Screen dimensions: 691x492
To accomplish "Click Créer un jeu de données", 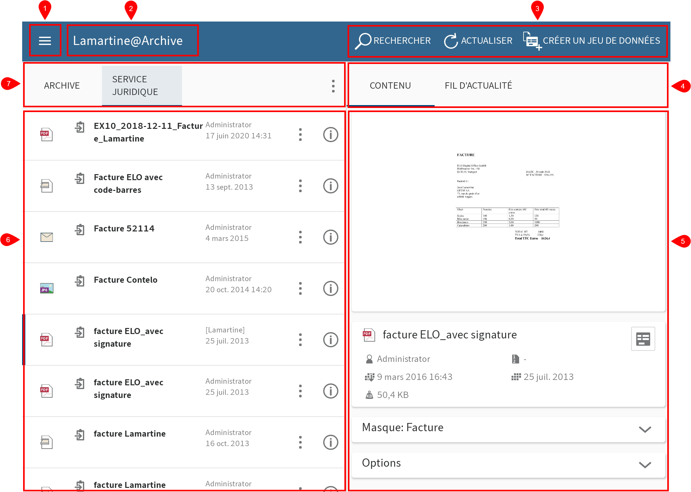I will pos(591,41).
